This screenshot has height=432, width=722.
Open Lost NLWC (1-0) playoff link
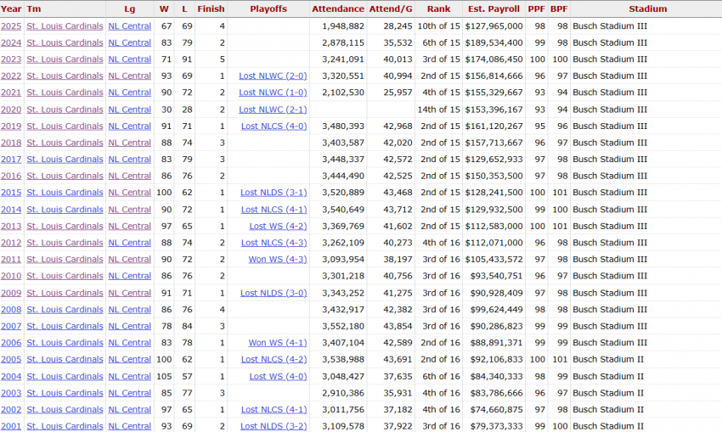[x=273, y=93]
